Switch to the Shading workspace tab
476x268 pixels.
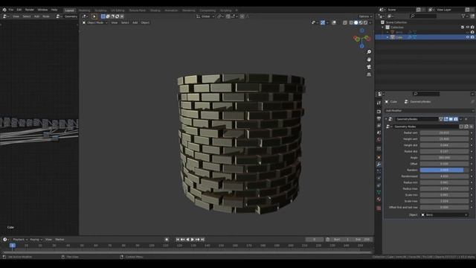pos(155,10)
